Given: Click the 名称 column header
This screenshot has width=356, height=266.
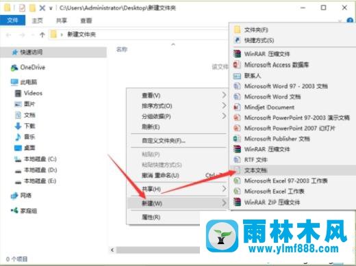Looking at the screenshot, I should pyautogui.click(x=122, y=49).
